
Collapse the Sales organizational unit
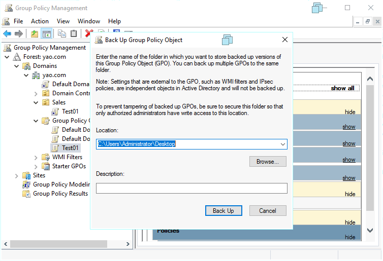36,102
